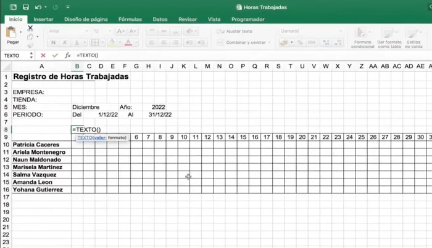Click the Increase Font Size icon
This screenshot has height=248, width=432.
121,31
